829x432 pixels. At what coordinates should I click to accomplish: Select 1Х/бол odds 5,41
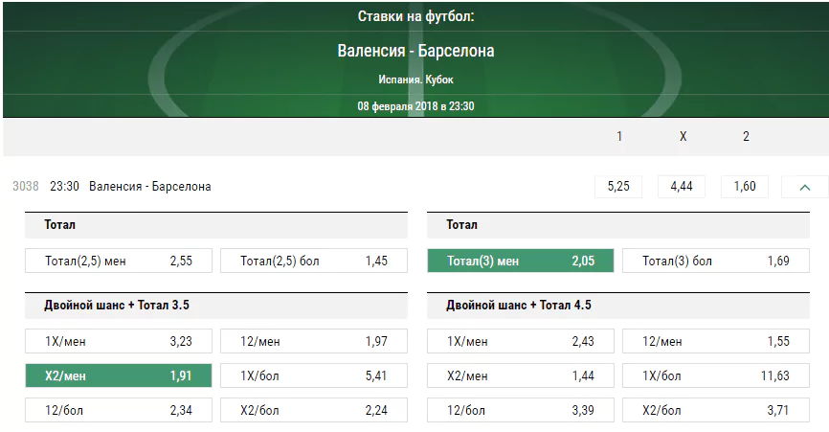coord(314,375)
